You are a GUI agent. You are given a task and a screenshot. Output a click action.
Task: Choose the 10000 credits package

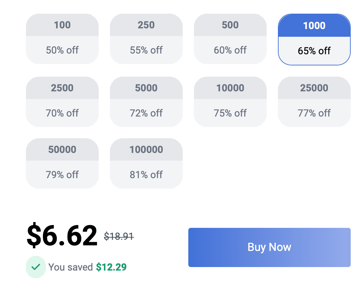(230, 101)
